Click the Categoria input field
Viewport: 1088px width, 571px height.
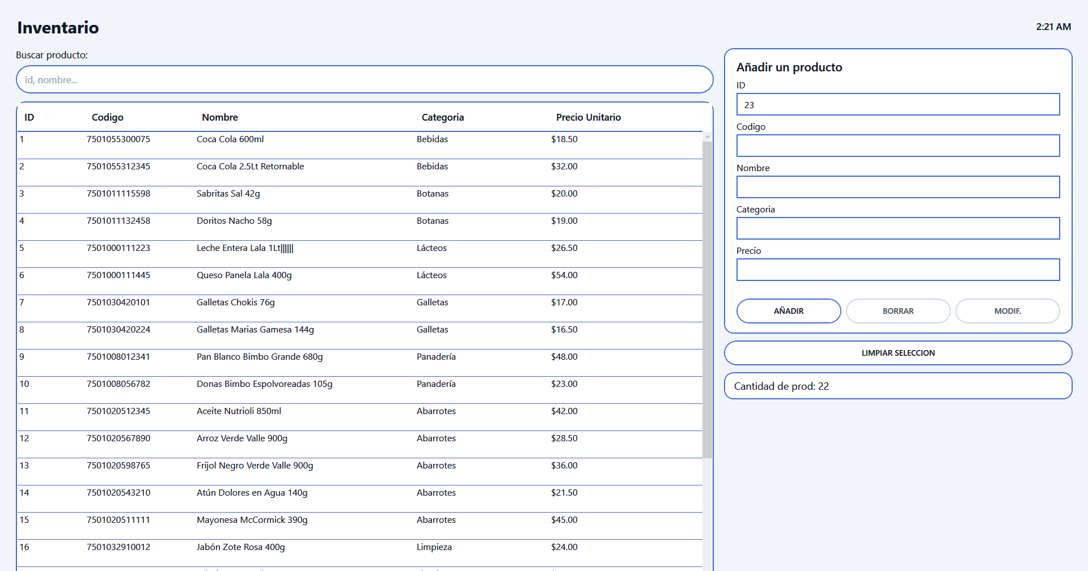tap(898, 228)
